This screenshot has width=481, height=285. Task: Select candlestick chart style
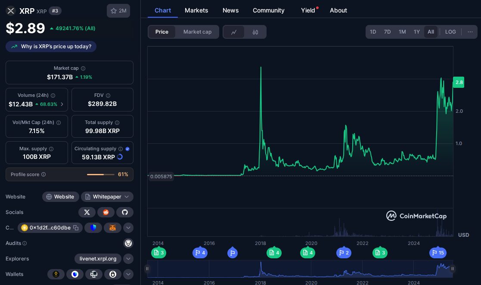255,32
